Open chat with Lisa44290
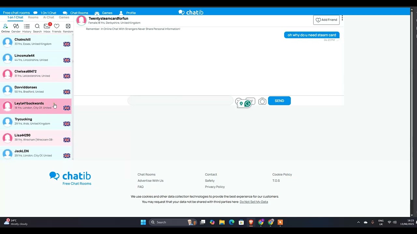The width and height of the screenshot is (417, 234). (36, 137)
